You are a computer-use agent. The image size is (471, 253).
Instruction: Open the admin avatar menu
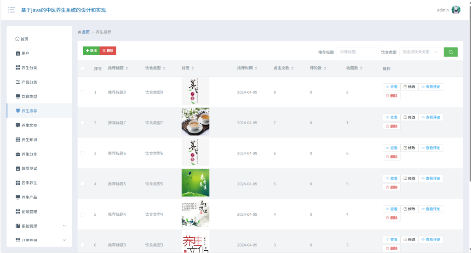coord(456,10)
